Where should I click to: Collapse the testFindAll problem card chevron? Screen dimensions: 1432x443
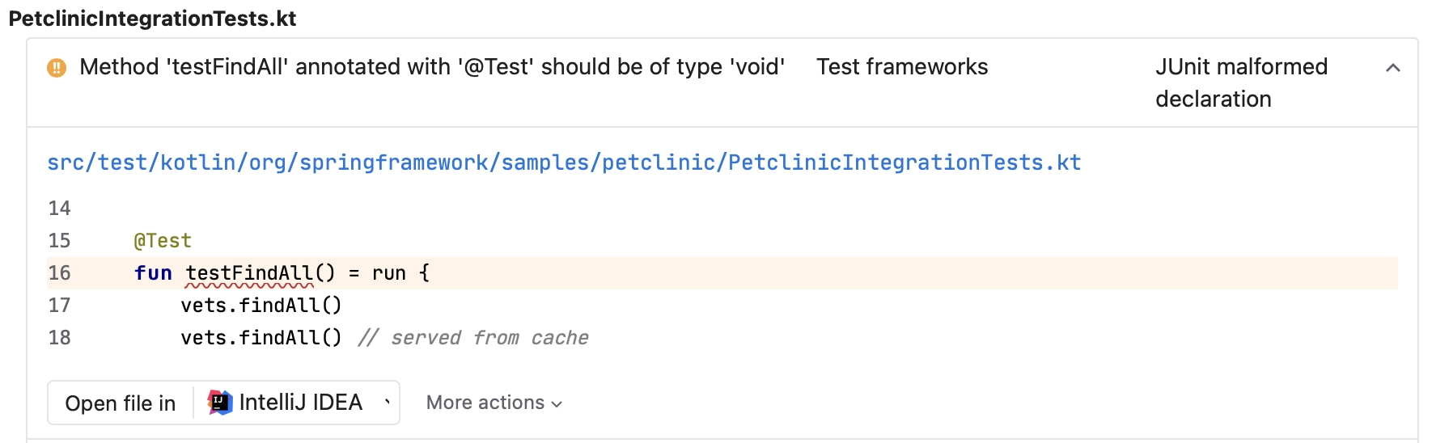coord(1392,68)
